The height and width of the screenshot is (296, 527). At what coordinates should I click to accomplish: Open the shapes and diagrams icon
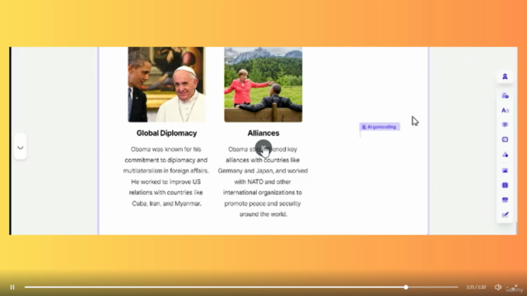505,155
